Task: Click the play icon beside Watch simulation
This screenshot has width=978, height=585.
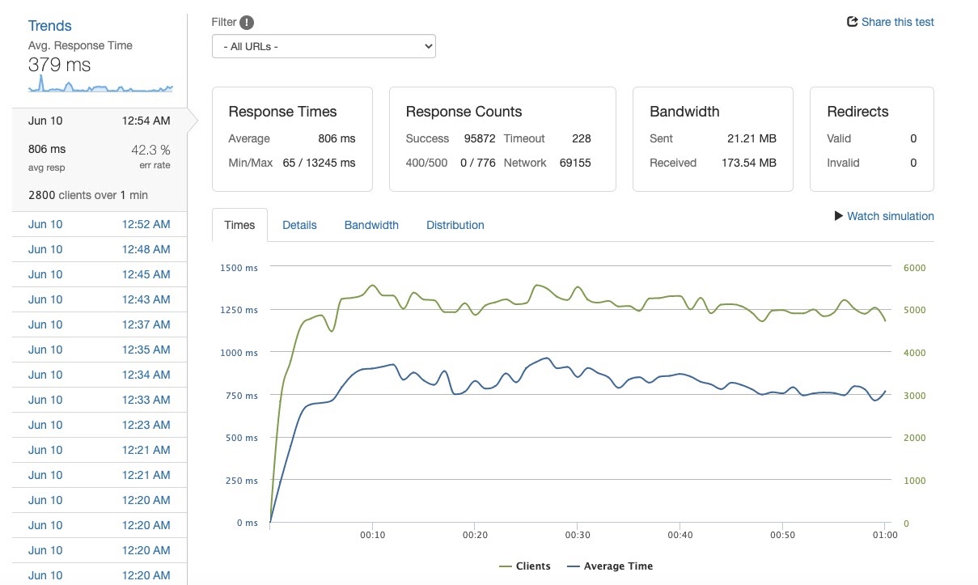Action: pos(839,216)
